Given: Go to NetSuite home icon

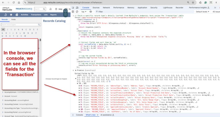Looking at the screenshot, I should click(17, 15).
